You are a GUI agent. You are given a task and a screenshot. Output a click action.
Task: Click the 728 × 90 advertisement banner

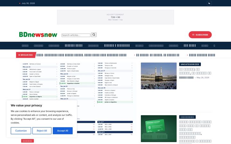116,17
